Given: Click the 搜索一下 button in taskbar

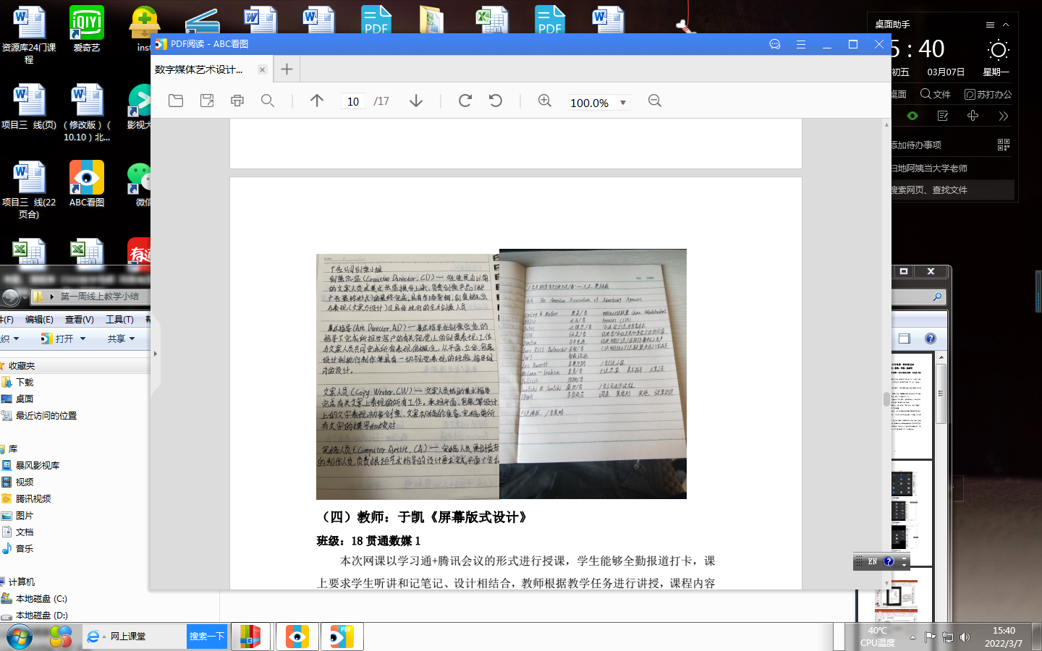Looking at the screenshot, I should [x=207, y=637].
